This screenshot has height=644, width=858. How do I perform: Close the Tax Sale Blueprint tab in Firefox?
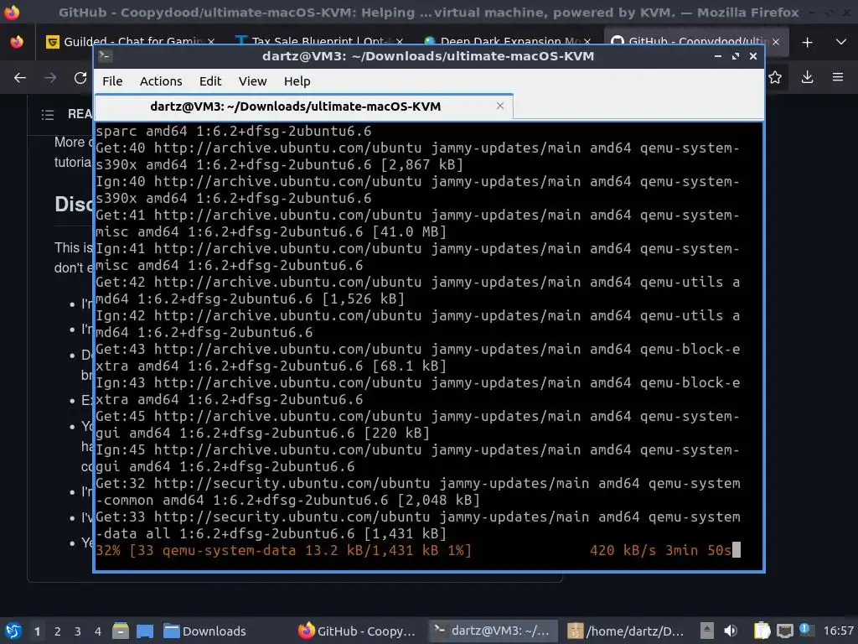[399, 42]
